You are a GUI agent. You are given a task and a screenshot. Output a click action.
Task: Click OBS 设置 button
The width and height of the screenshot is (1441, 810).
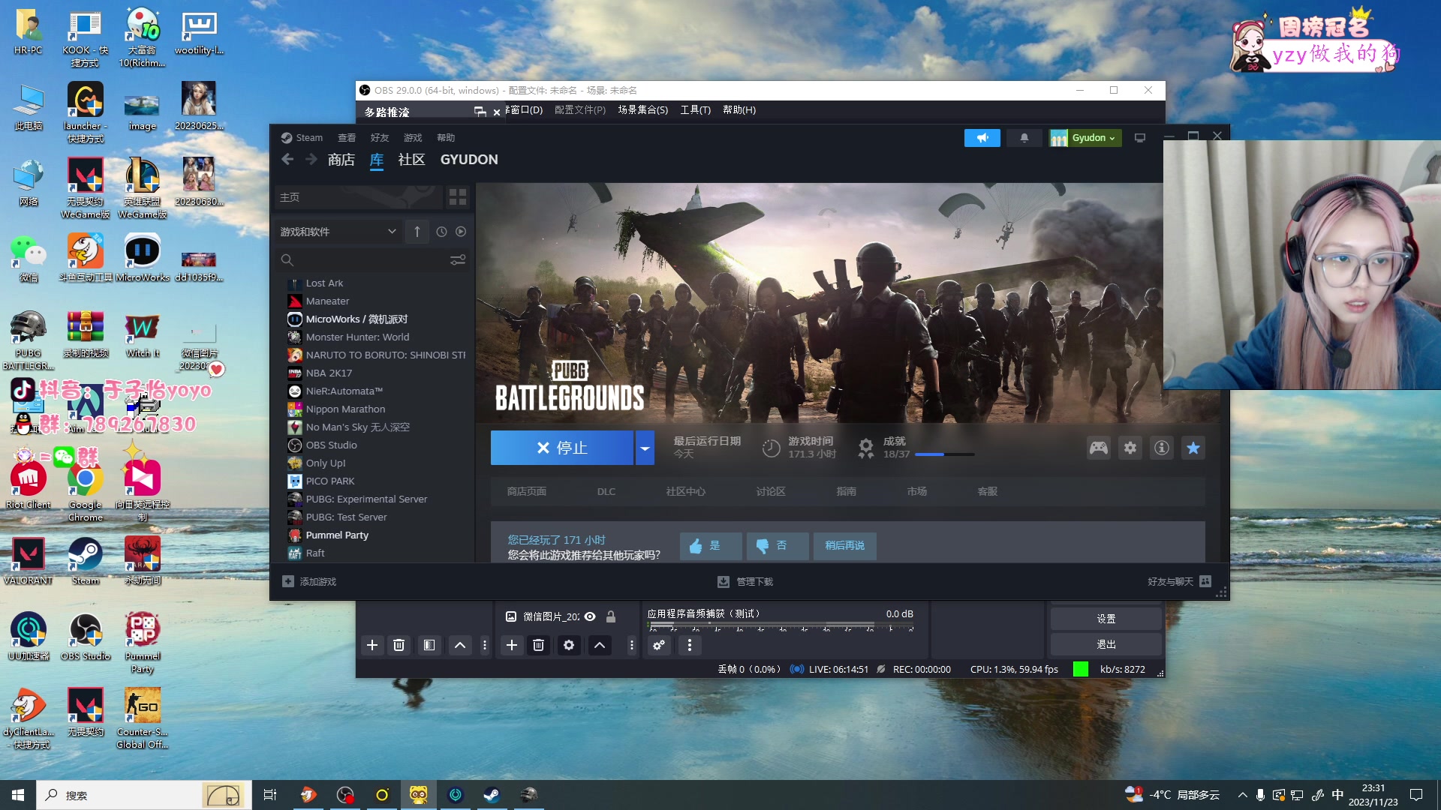1106,619
